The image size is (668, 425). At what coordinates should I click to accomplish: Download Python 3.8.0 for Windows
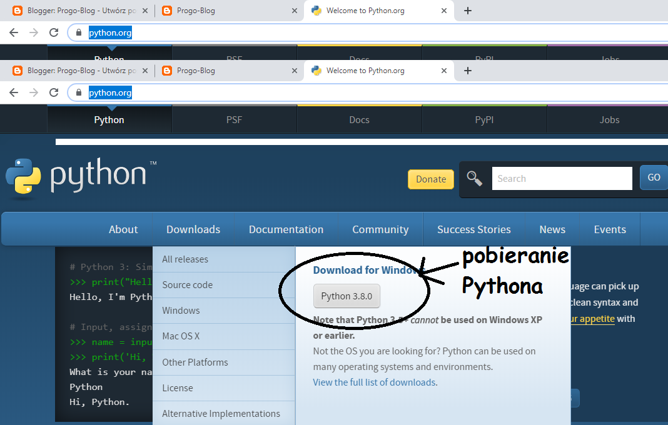pos(347,296)
